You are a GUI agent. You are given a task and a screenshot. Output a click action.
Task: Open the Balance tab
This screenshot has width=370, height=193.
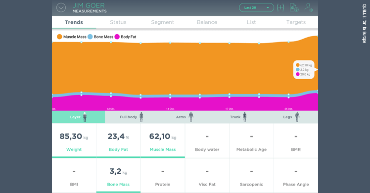(x=207, y=22)
